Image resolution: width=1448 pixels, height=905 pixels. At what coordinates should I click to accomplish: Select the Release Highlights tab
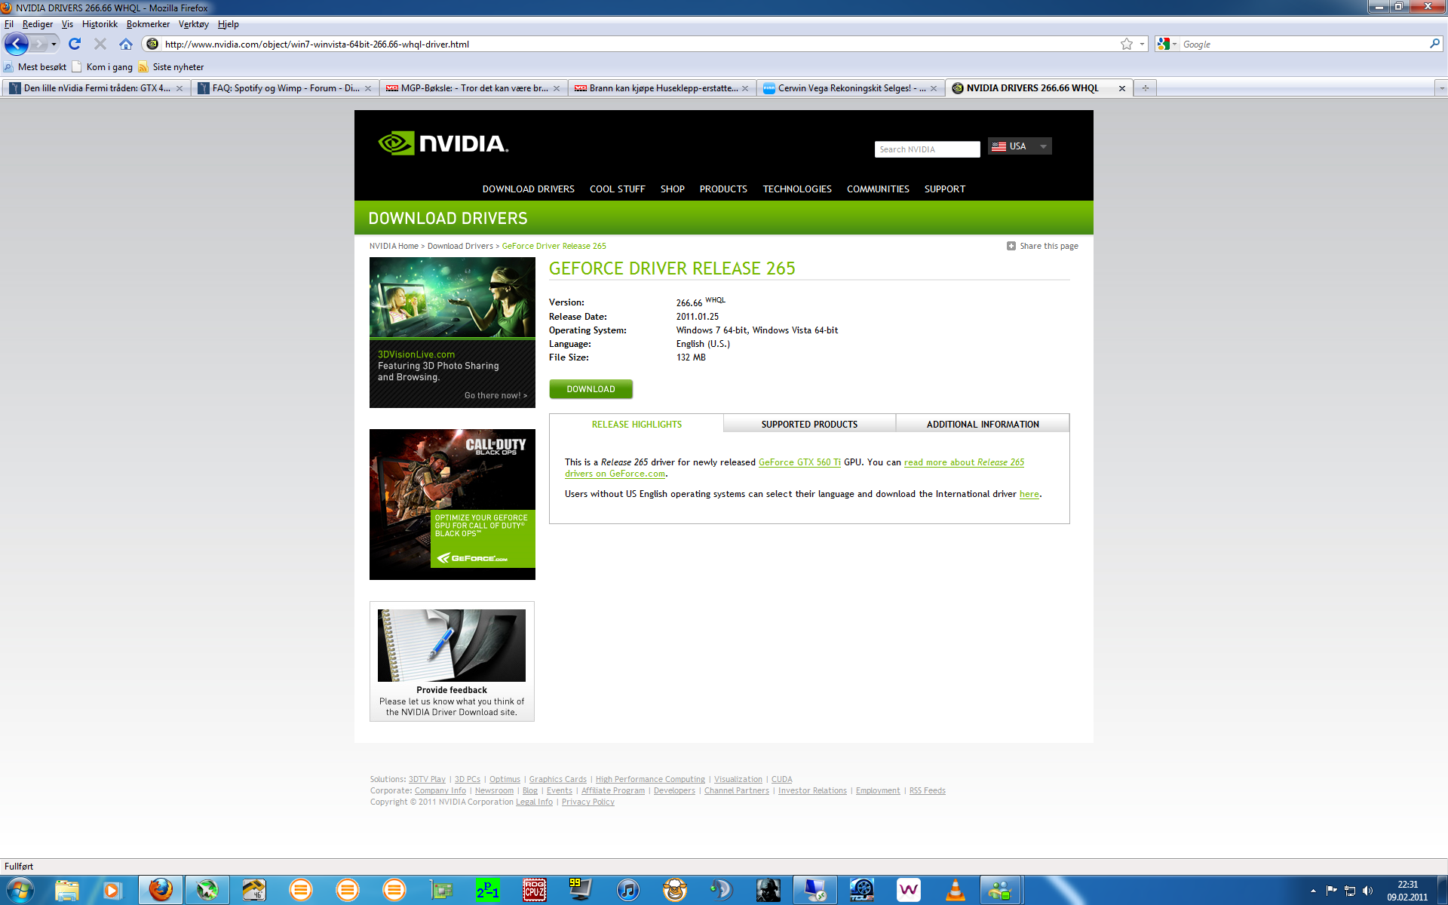637,424
